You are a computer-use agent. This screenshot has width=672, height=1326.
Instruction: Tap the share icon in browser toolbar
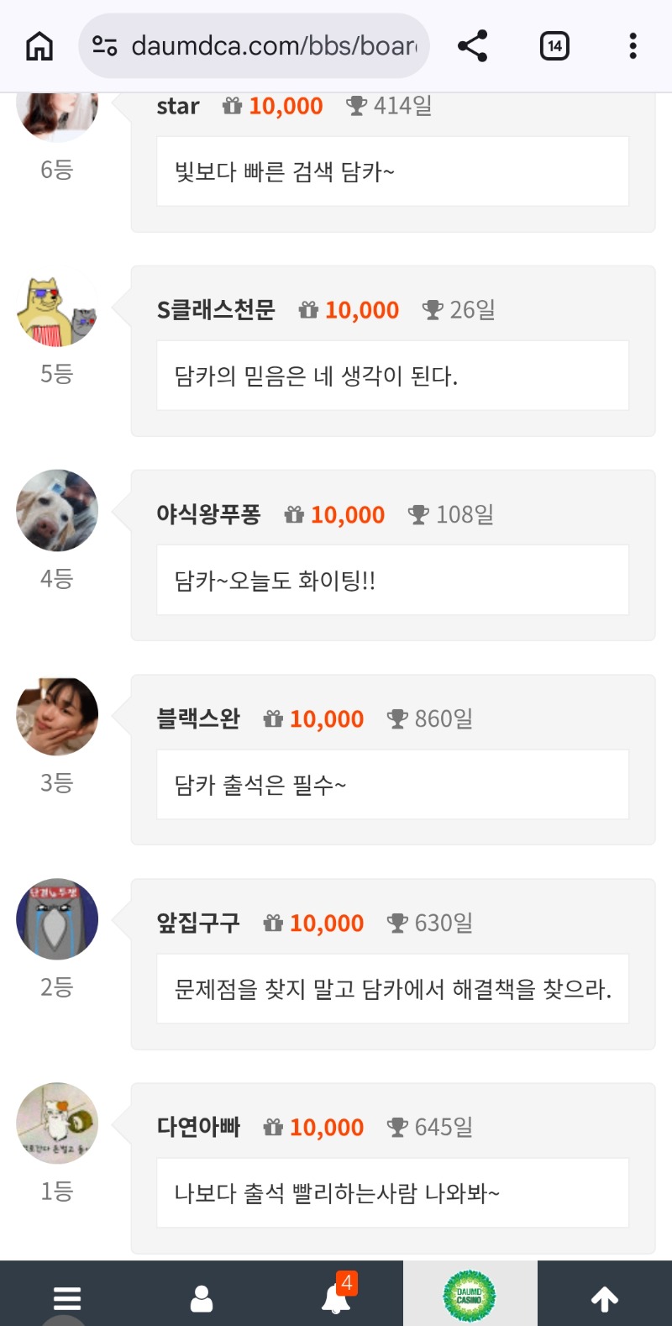point(473,45)
